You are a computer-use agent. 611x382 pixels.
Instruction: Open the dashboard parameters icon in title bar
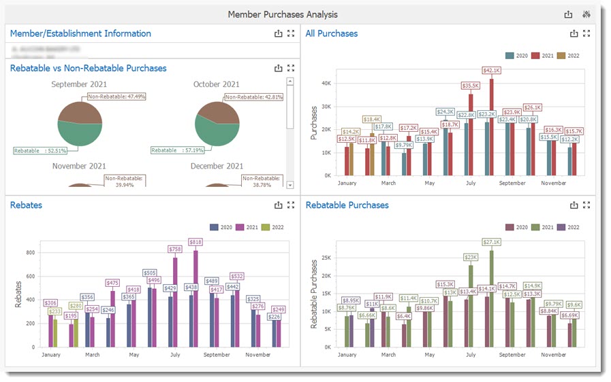pos(586,14)
